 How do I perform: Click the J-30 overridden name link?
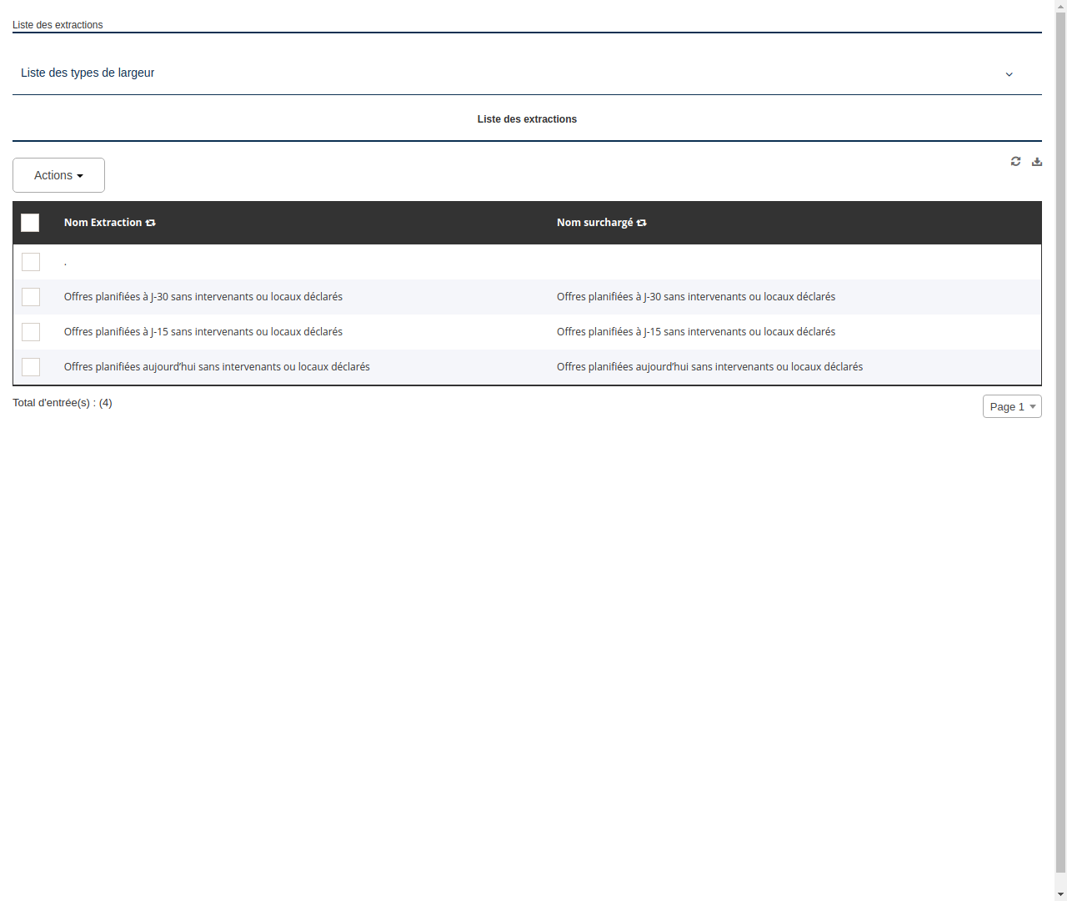pyautogui.click(x=696, y=297)
